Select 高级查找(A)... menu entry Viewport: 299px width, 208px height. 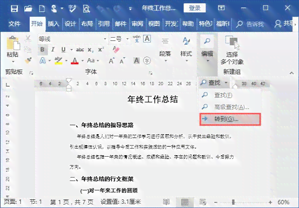[230, 107]
